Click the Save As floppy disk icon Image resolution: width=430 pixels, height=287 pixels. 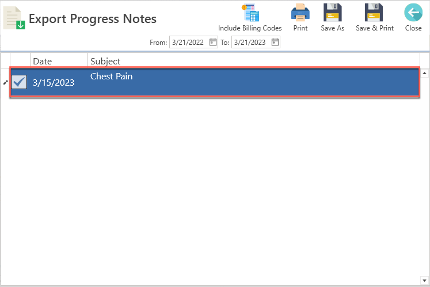(x=332, y=13)
